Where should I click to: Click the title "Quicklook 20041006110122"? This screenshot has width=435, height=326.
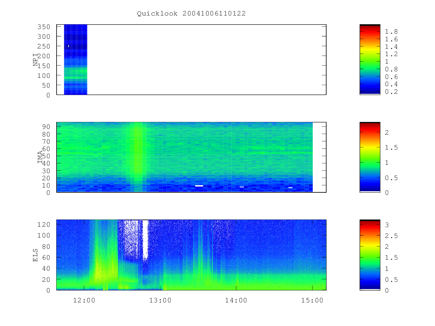(191, 14)
